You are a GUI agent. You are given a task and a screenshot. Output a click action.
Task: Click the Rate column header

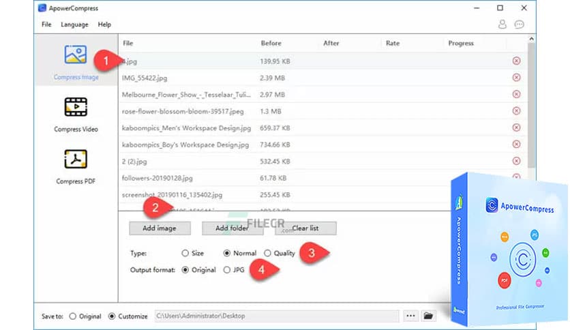[393, 43]
